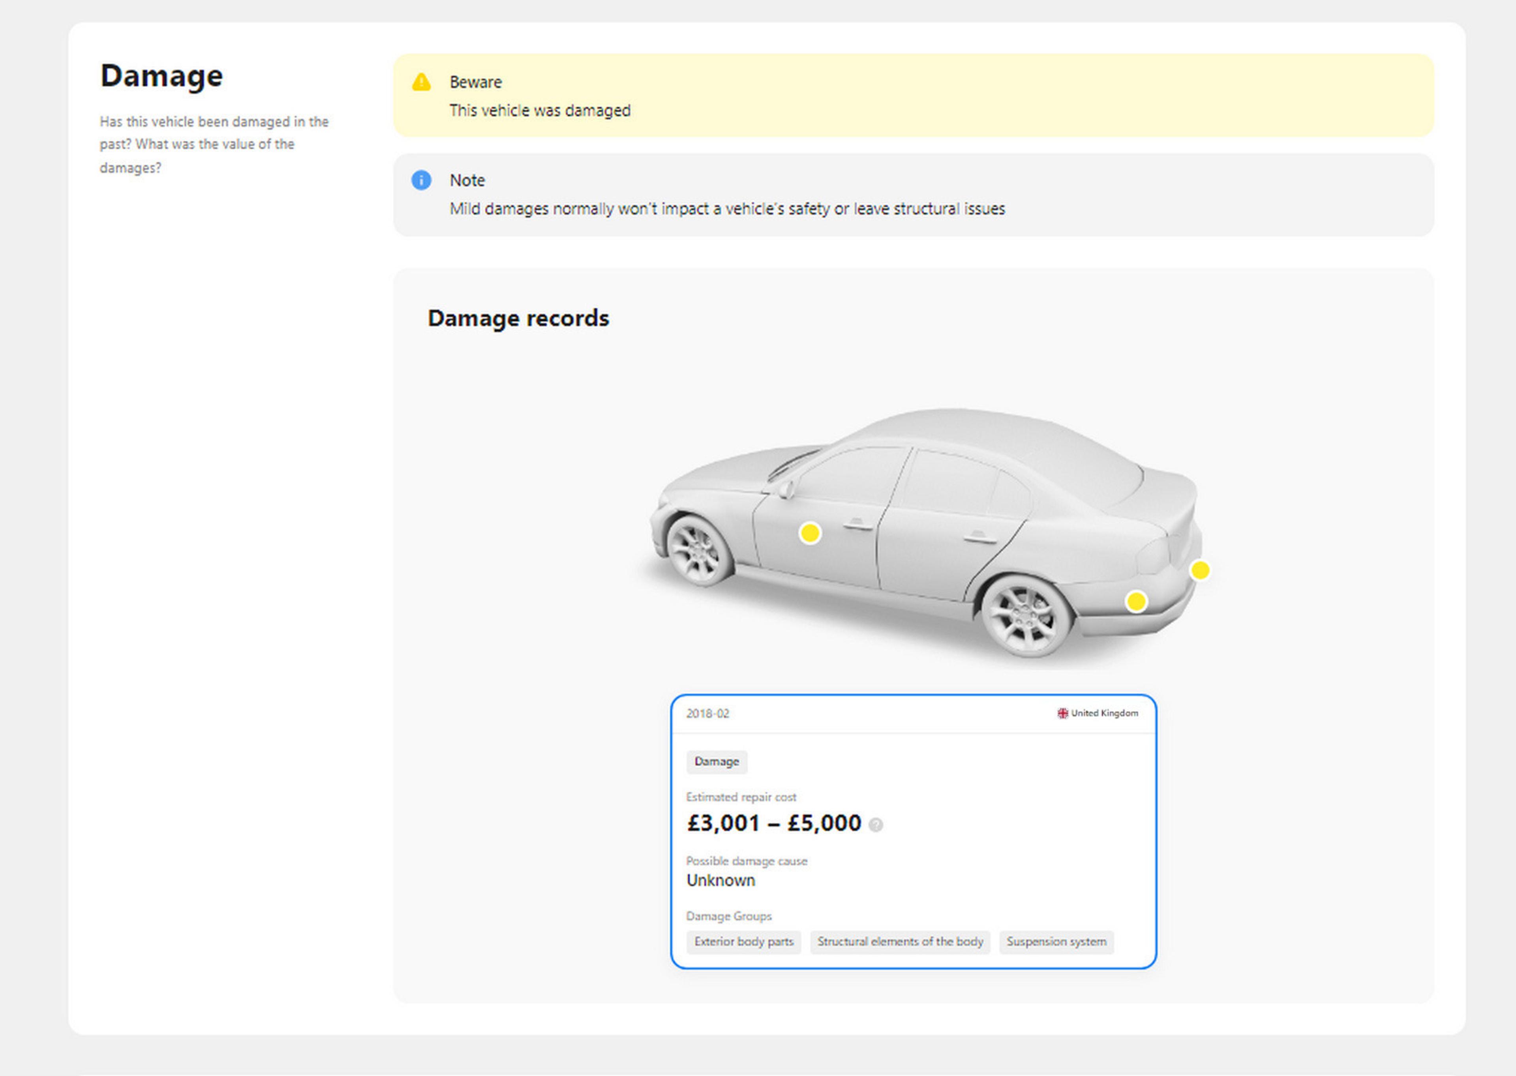The height and width of the screenshot is (1076, 1516).
Task: Click the mild damages note text
Action: click(x=727, y=209)
